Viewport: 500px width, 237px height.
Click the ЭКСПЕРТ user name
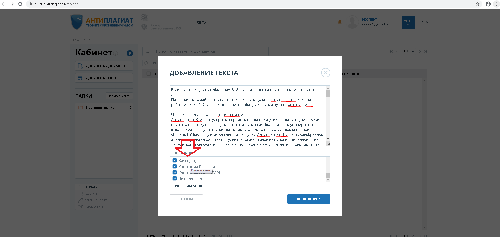369,19
